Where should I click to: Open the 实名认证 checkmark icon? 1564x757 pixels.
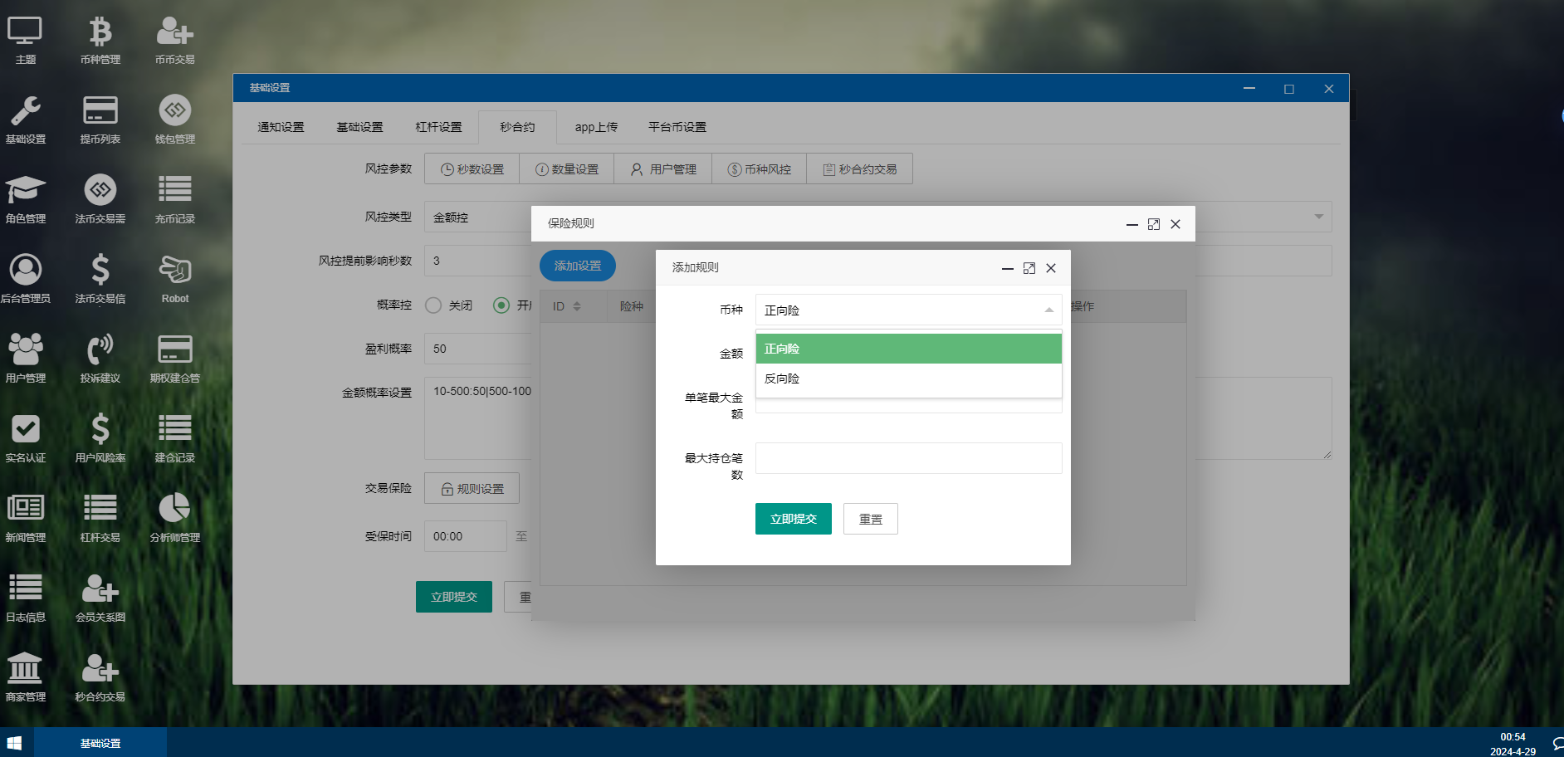(26, 437)
